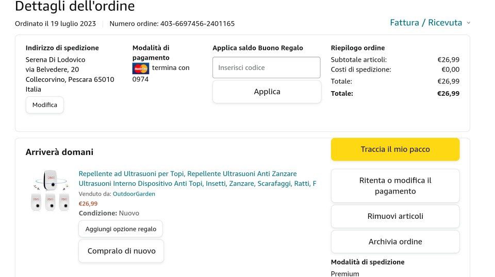Visit the OutdoorGarden seller link
The image size is (495, 277).
(134, 194)
